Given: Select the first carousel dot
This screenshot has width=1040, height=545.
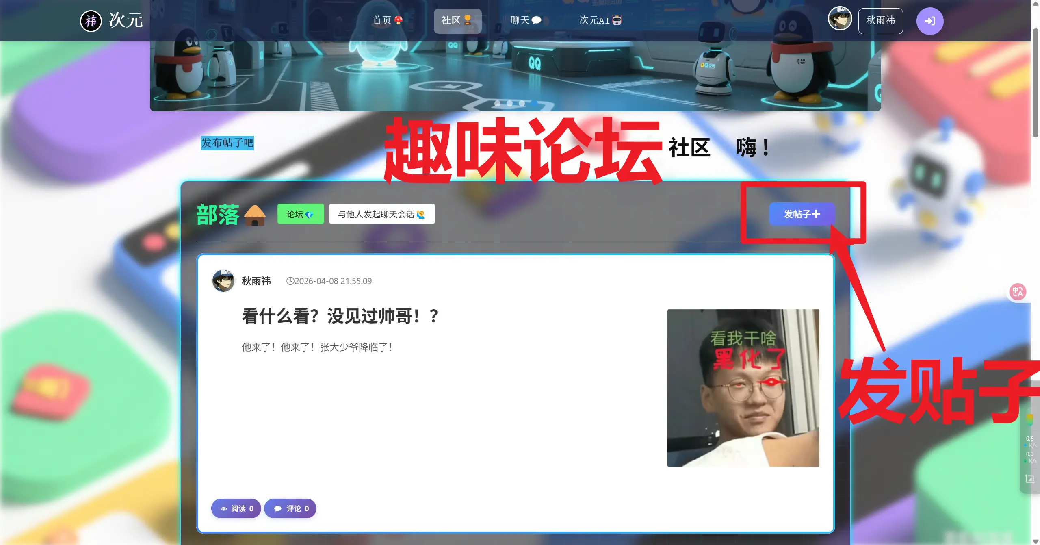Looking at the screenshot, I should pyautogui.click(x=497, y=103).
